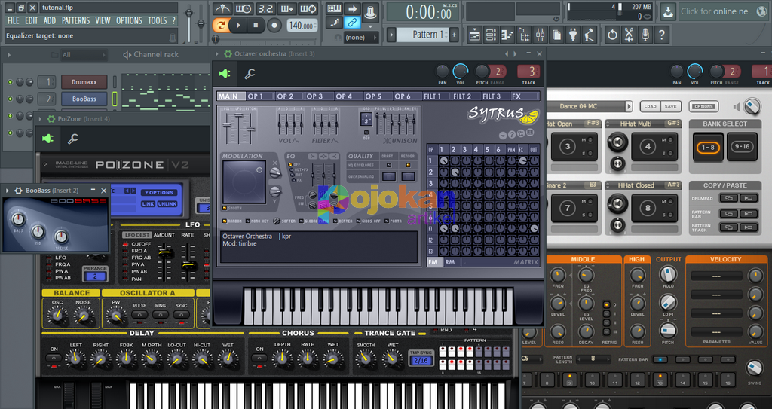
Task: Select bank 9-16 in Drumaxx
Action: click(x=742, y=147)
